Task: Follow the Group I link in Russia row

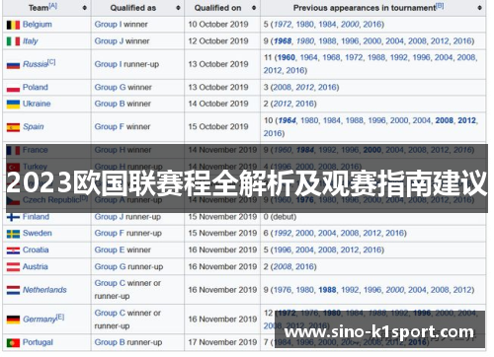Action: (x=108, y=64)
